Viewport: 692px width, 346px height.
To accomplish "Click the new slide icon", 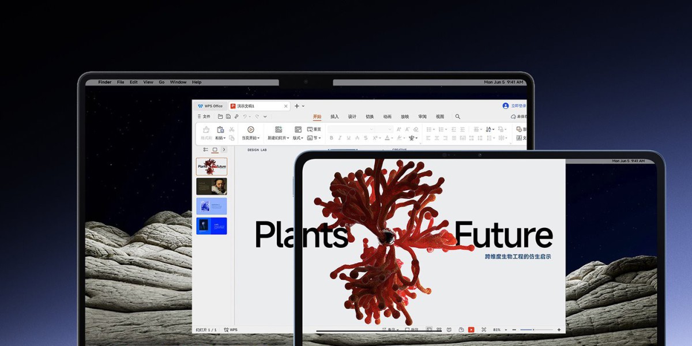I will tap(279, 130).
